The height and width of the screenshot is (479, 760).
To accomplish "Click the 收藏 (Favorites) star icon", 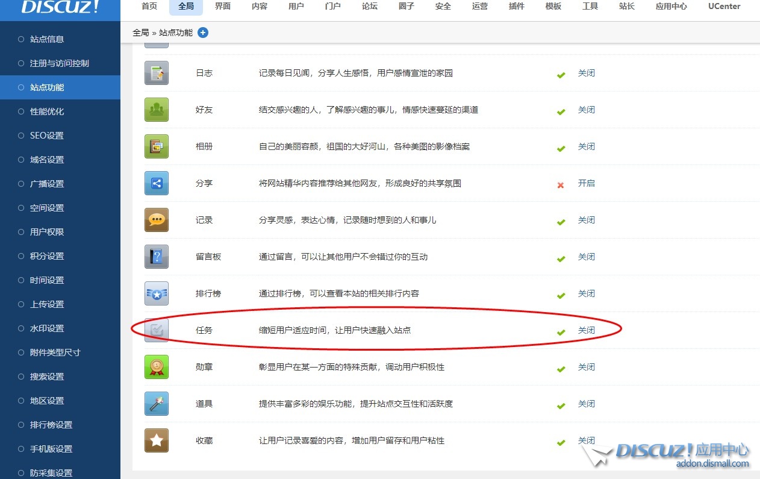I will [157, 440].
